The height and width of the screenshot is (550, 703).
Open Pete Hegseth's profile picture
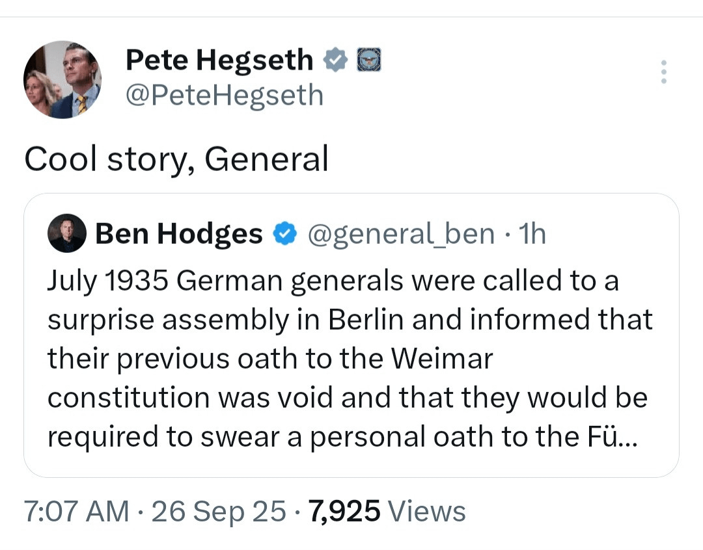[62, 79]
